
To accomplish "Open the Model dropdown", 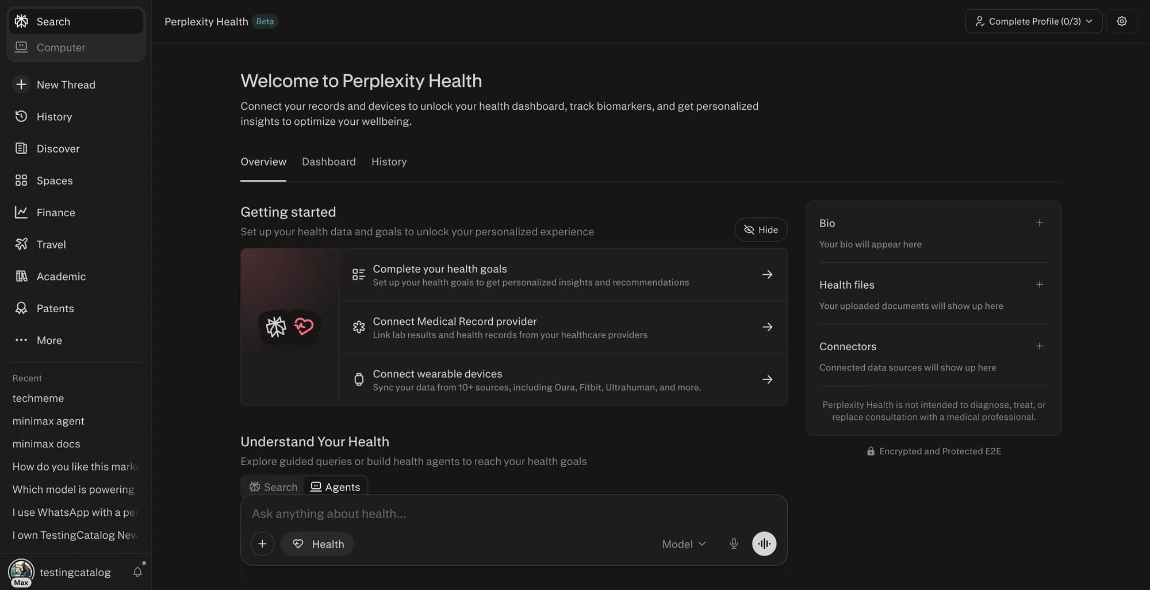I will click(x=683, y=543).
